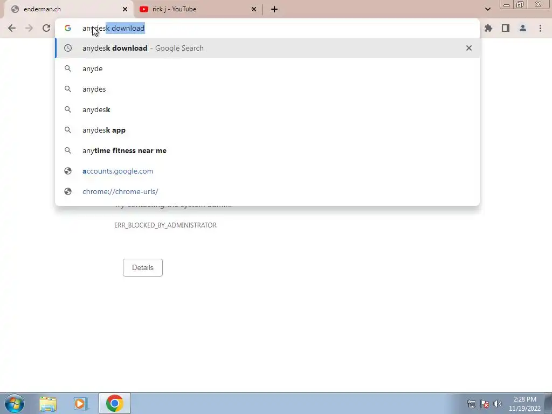This screenshot has width=552, height=414.
Task: Click the magnifier icon beside 'anytime fitness near me'
Action: [67, 150]
